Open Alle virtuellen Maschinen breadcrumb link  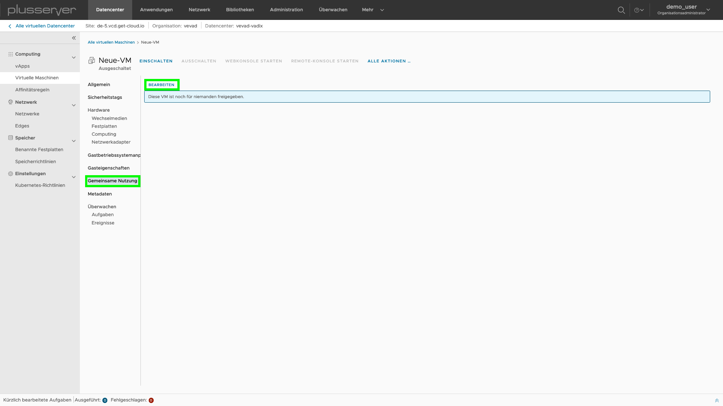click(111, 42)
